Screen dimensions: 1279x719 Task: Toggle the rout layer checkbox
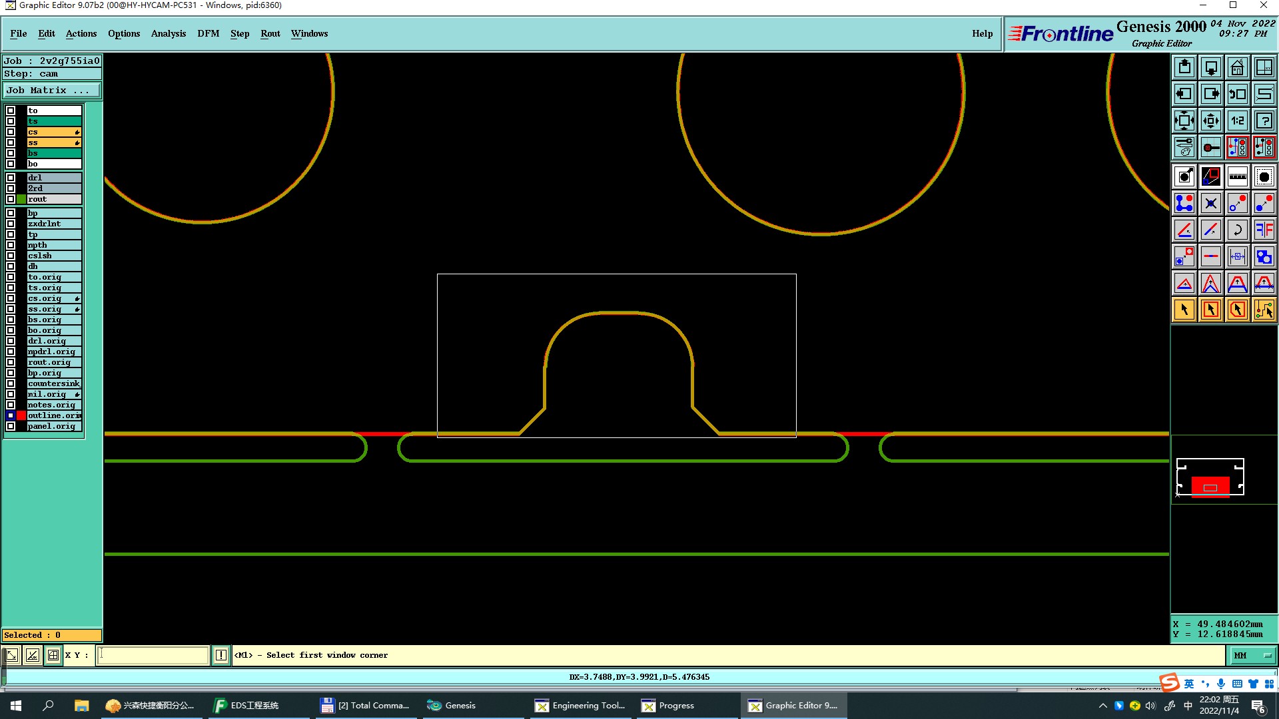[x=11, y=199]
